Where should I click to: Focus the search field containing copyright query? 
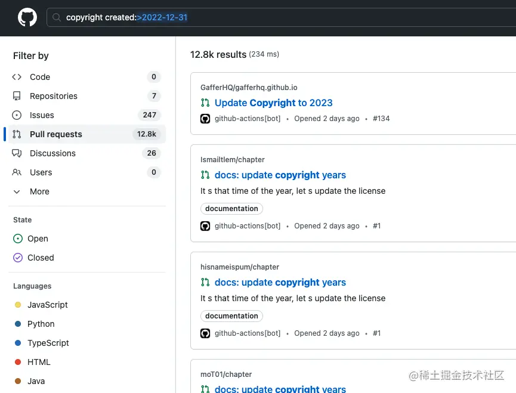[x=282, y=17]
